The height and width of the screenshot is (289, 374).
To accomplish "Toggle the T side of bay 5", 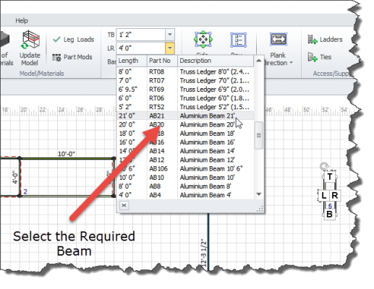I will (330, 177).
